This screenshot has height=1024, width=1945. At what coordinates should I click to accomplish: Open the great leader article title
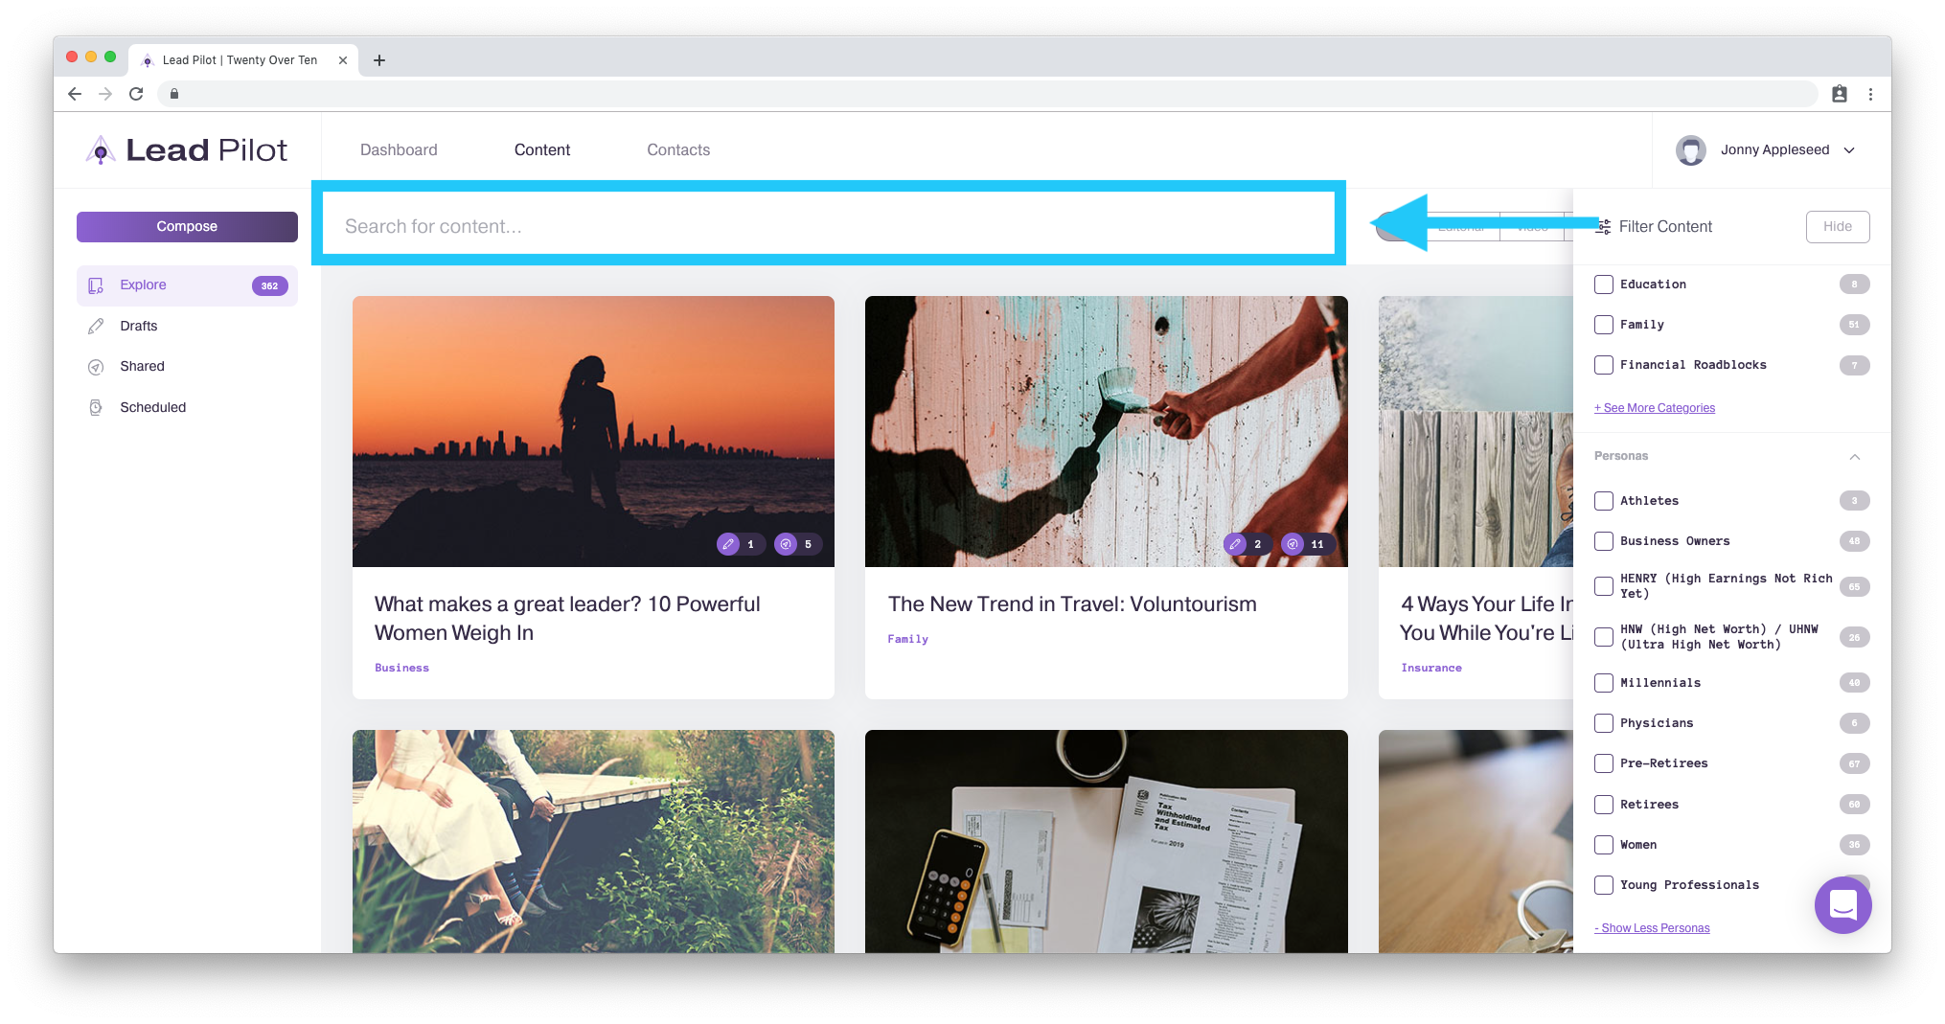pyautogui.click(x=567, y=619)
